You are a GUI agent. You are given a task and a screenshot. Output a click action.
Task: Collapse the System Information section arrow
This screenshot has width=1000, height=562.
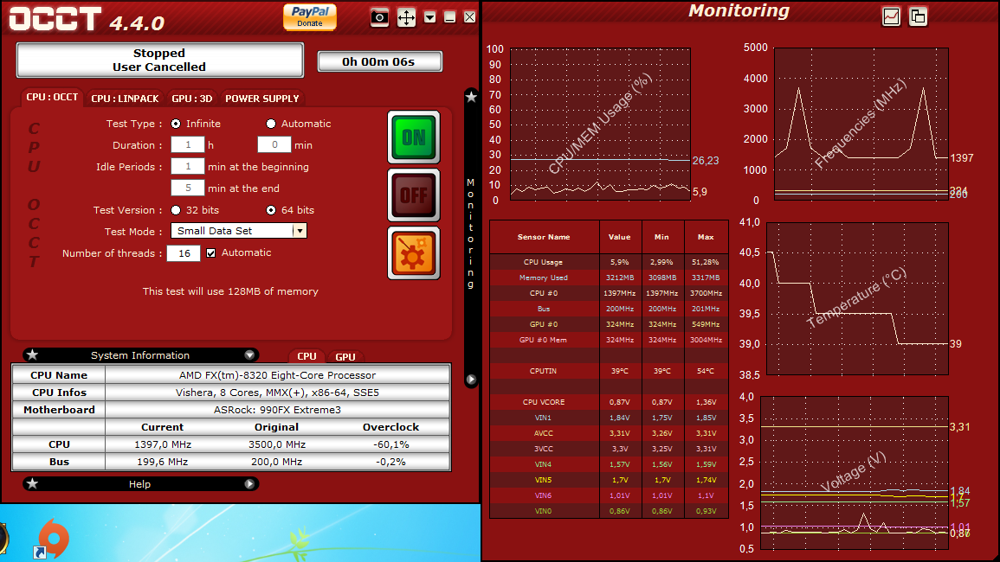(249, 354)
